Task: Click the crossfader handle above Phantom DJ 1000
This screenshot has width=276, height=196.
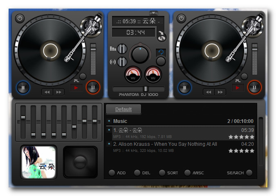Action: 146,89
